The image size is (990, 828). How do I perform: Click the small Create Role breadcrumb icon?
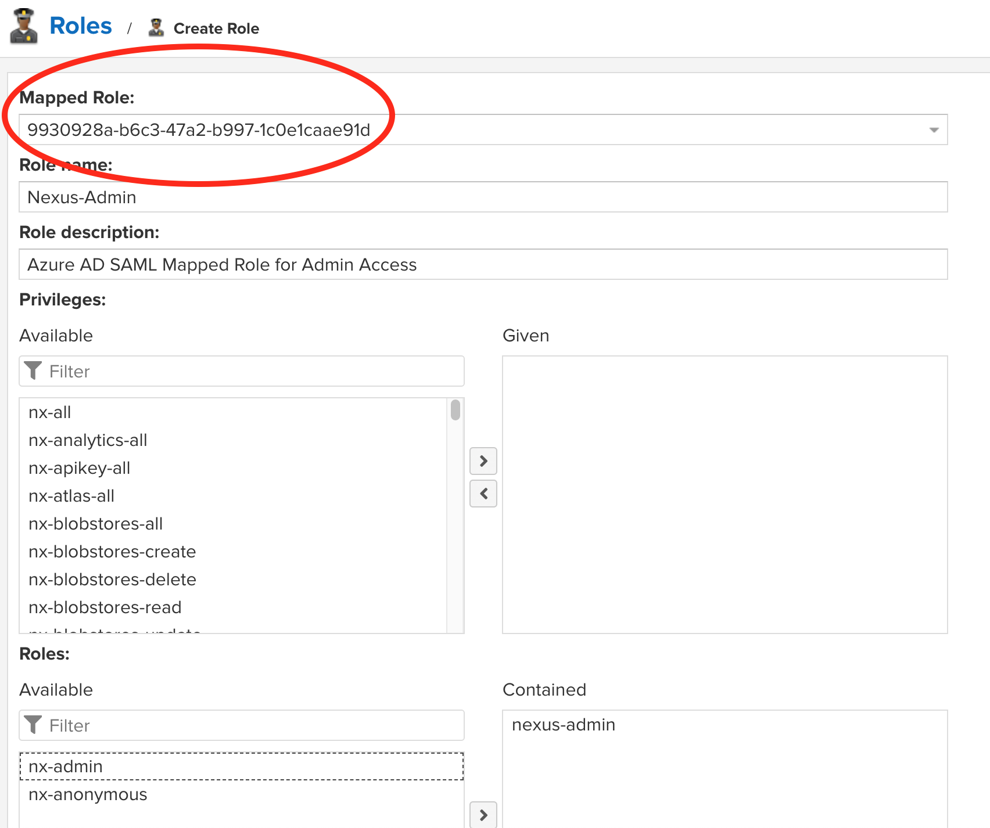point(156,28)
